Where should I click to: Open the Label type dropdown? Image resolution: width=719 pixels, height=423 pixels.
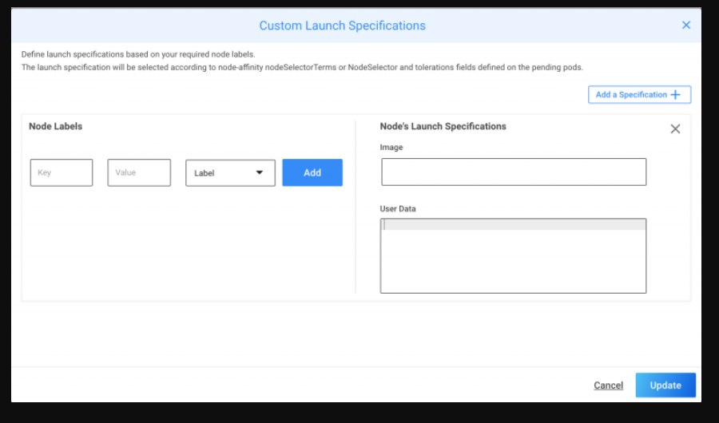230,172
